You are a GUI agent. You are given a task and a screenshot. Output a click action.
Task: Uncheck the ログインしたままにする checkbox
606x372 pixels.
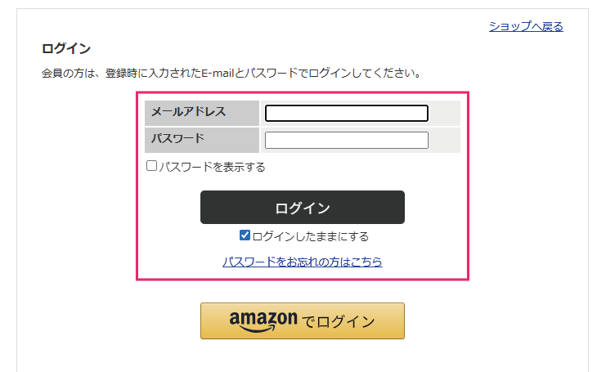tap(245, 236)
